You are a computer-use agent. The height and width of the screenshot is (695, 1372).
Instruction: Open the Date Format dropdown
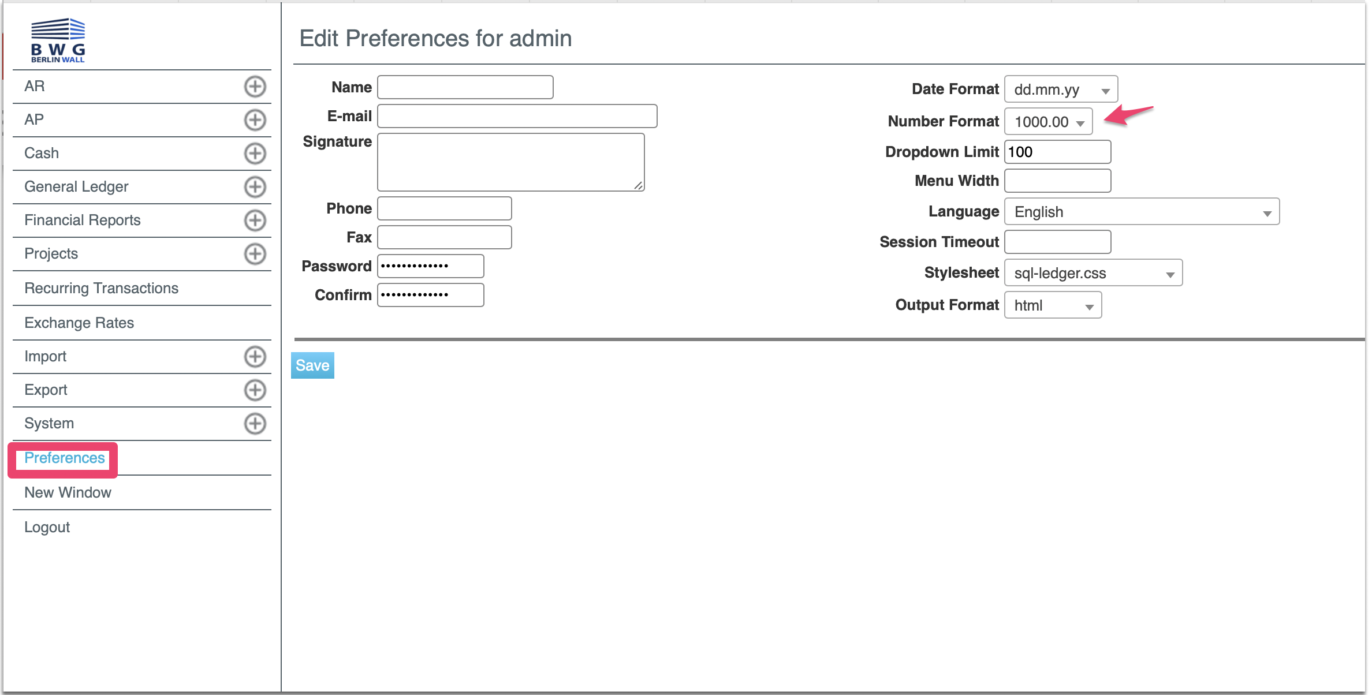1061,89
